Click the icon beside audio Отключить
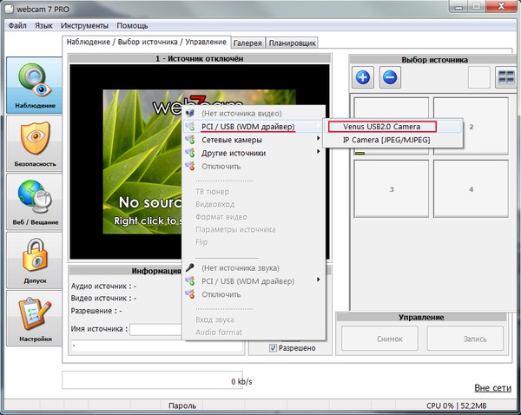 (190, 294)
